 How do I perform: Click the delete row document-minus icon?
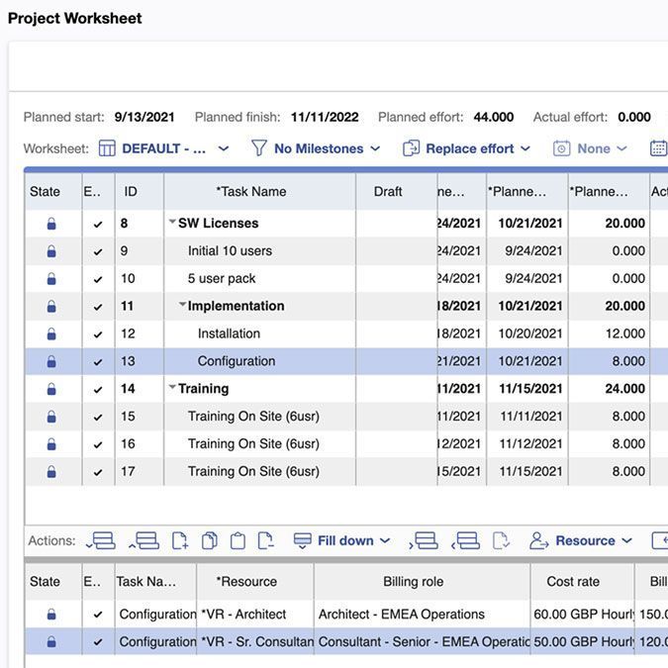(266, 541)
